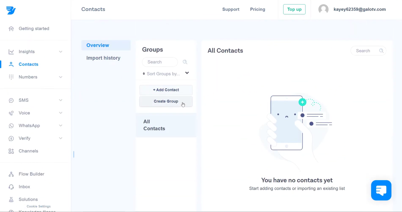Click the Verify sidebar label
The image size is (402, 212).
tap(24, 138)
